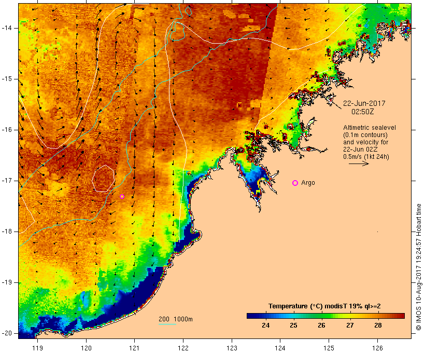Viewport: 425px width, 353px height.
Task: Click the latitude label -14
Action: point(7,28)
